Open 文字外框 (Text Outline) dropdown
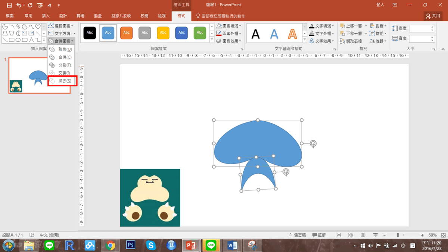The image size is (448, 252). point(321,34)
